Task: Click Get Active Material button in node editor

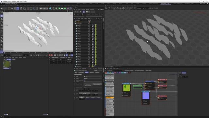Action: pos(129,71)
